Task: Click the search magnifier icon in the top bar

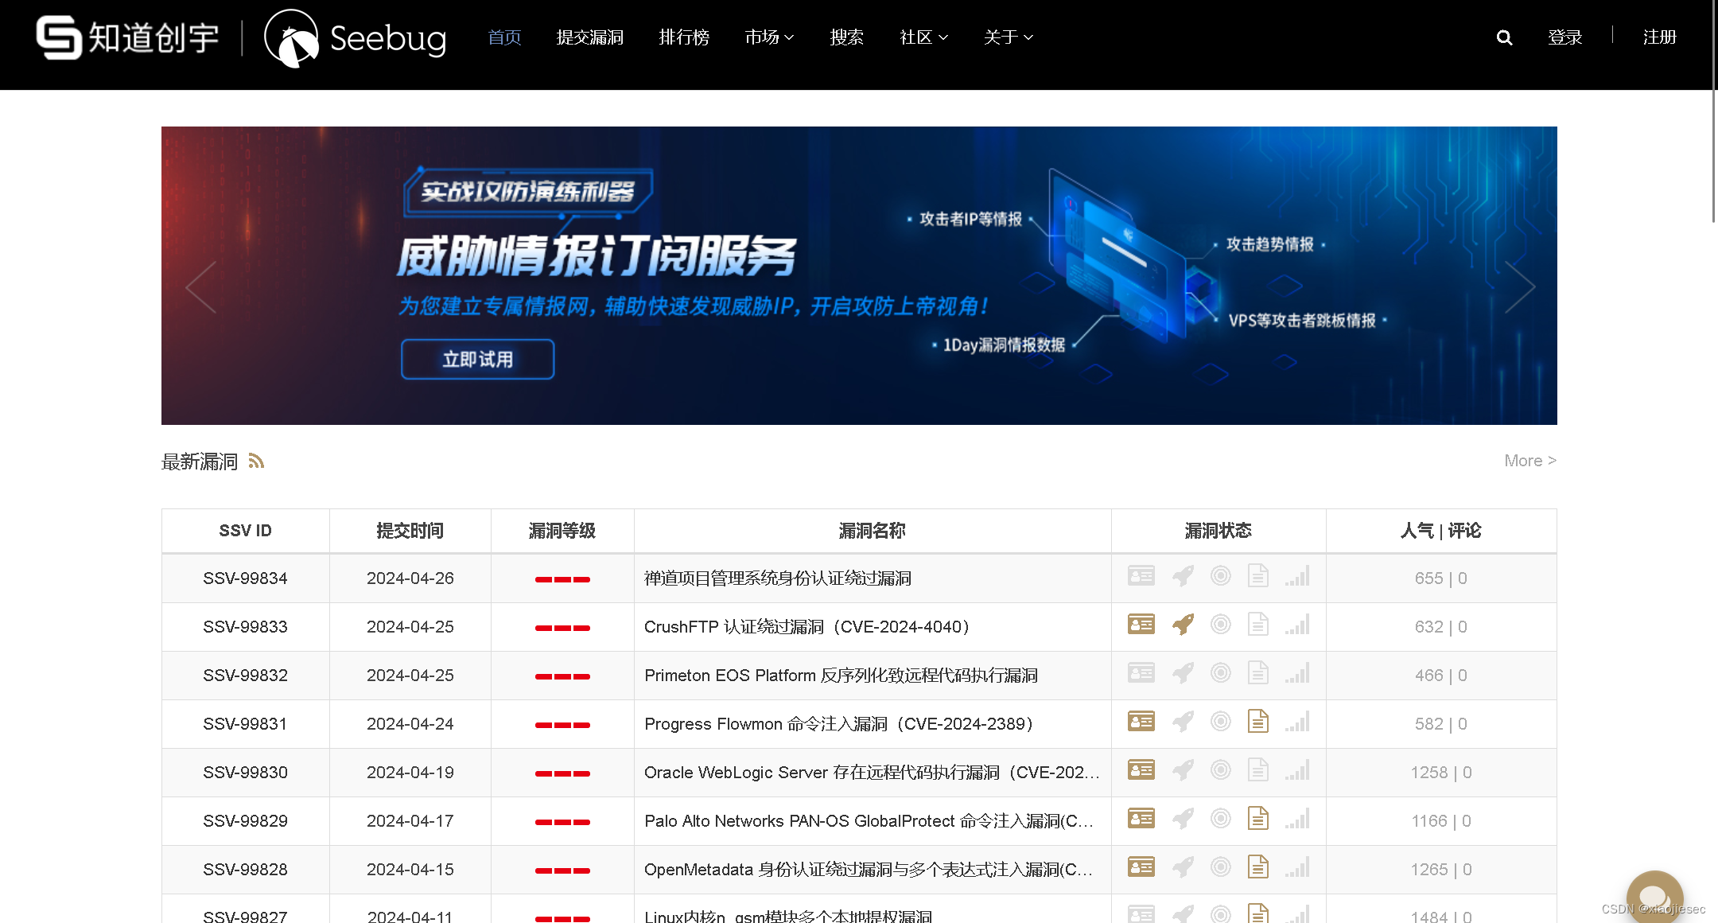Action: (x=1503, y=37)
